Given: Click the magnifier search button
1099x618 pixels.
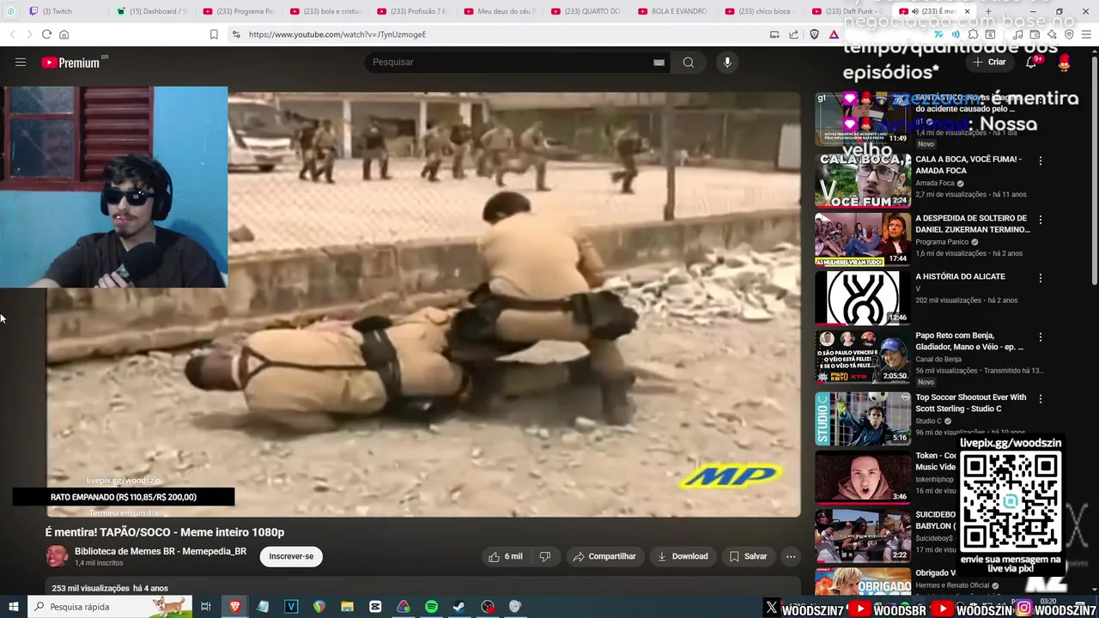Looking at the screenshot, I should click(x=689, y=62).
